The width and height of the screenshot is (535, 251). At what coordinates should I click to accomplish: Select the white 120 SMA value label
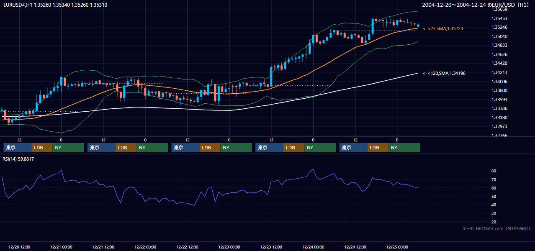444,73
